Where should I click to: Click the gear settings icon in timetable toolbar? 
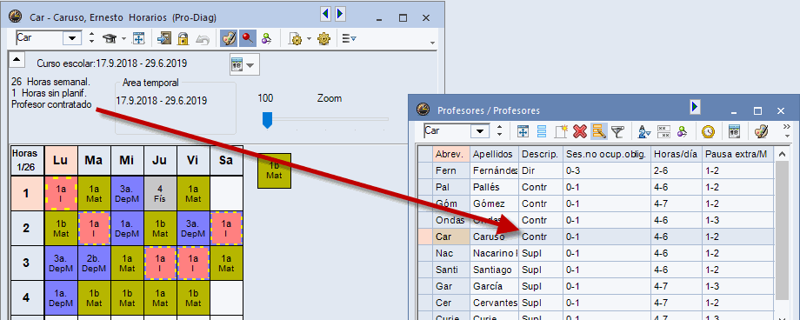pyautogui.click(x=324, y=38)
